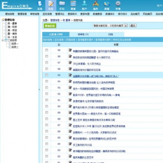The height and width of the screenshot is (163, 163).
Task: Select 目录二 under 二级目录
Action: 15,47
